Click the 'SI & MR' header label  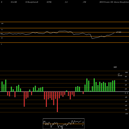[14, 2]
